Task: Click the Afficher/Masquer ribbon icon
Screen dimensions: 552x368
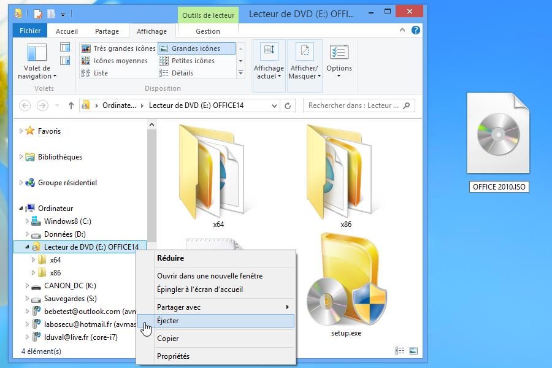Action: coord(304,53)
